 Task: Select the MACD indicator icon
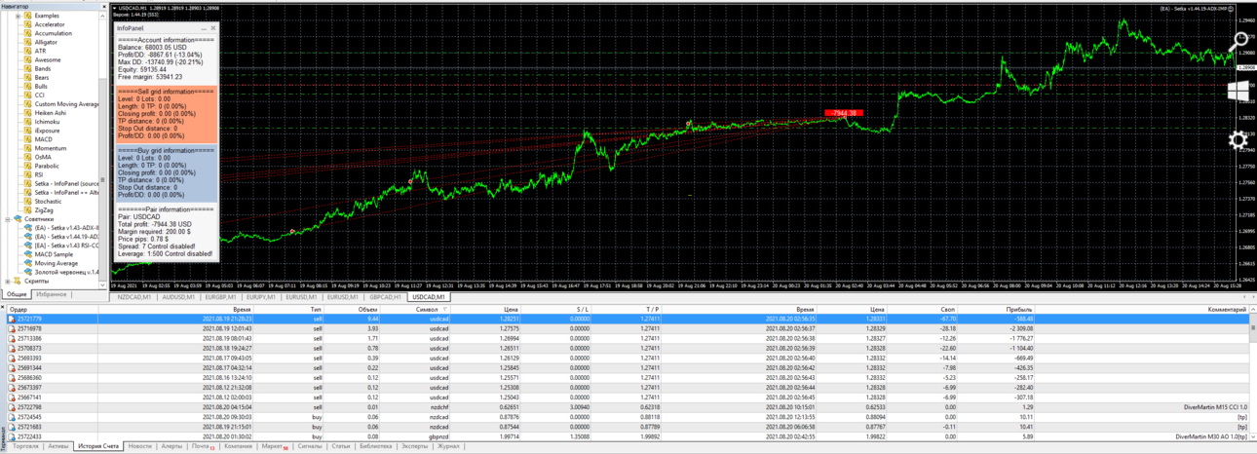[28, 138]
